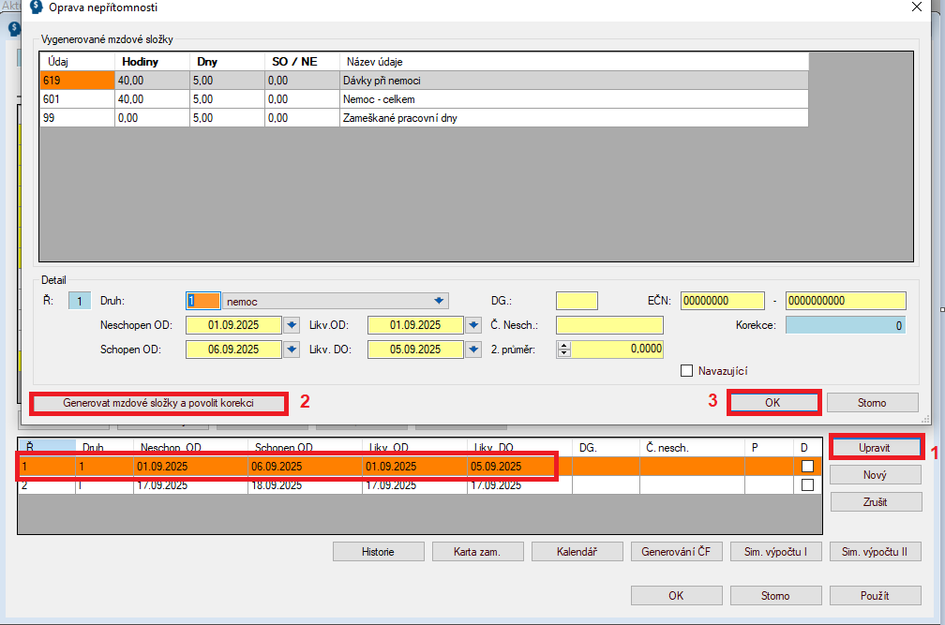Confirm the dialog with the highlighted OK button
Screen dimensions: 945x625
click(x=772, y=403)
